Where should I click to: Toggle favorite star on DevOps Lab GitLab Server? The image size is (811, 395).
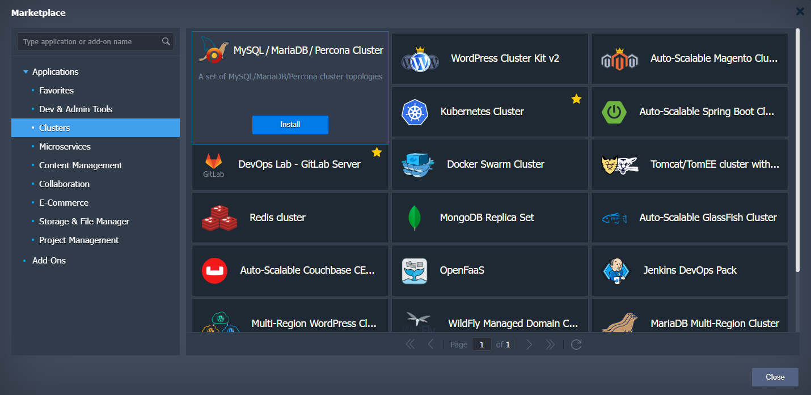377,152
